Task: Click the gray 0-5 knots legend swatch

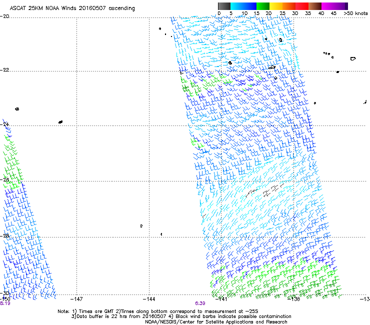Action: coord(224,6)
